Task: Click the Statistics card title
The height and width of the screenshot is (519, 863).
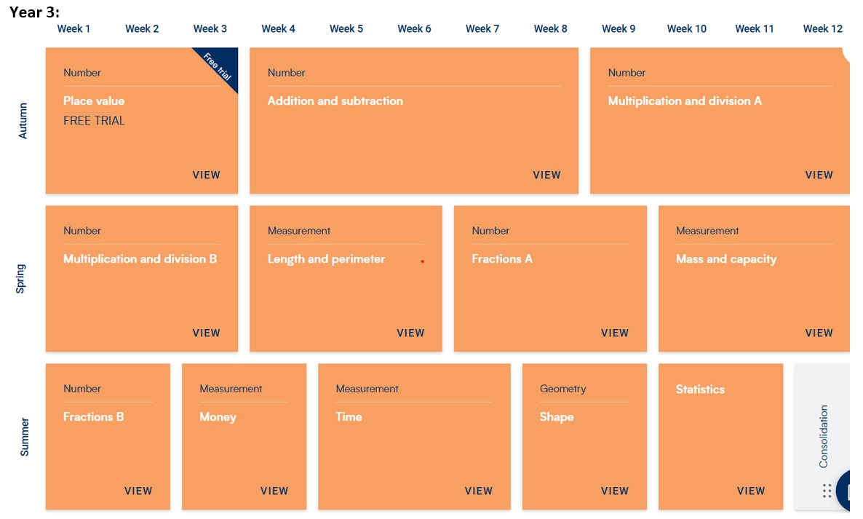Action: coord(700,389)
